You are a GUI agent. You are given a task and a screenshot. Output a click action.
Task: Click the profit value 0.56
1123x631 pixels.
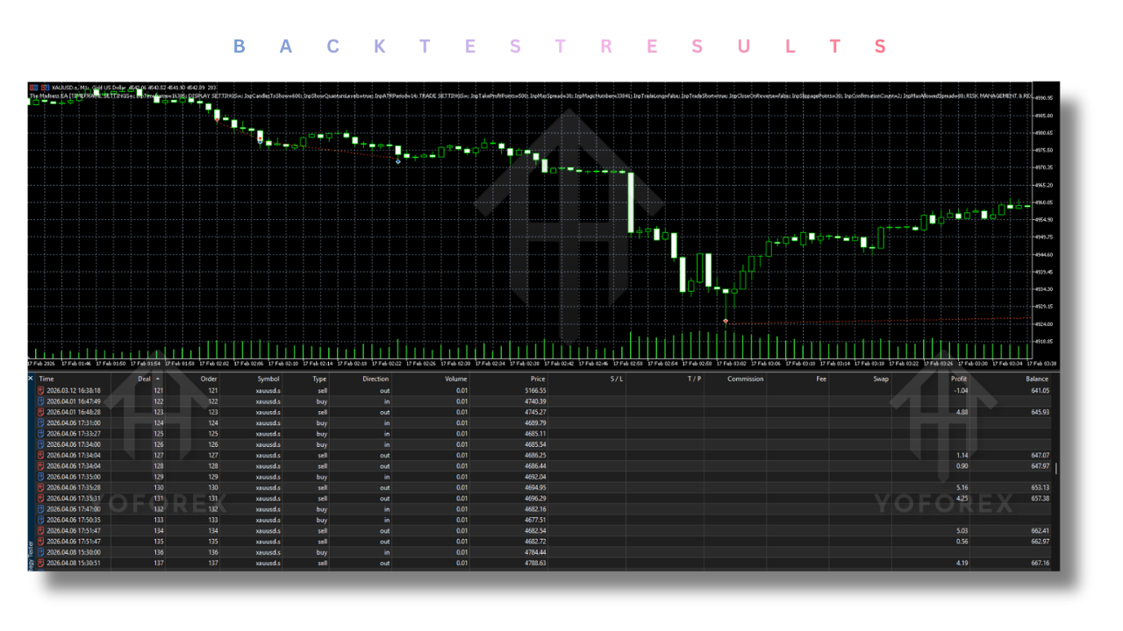962,542
